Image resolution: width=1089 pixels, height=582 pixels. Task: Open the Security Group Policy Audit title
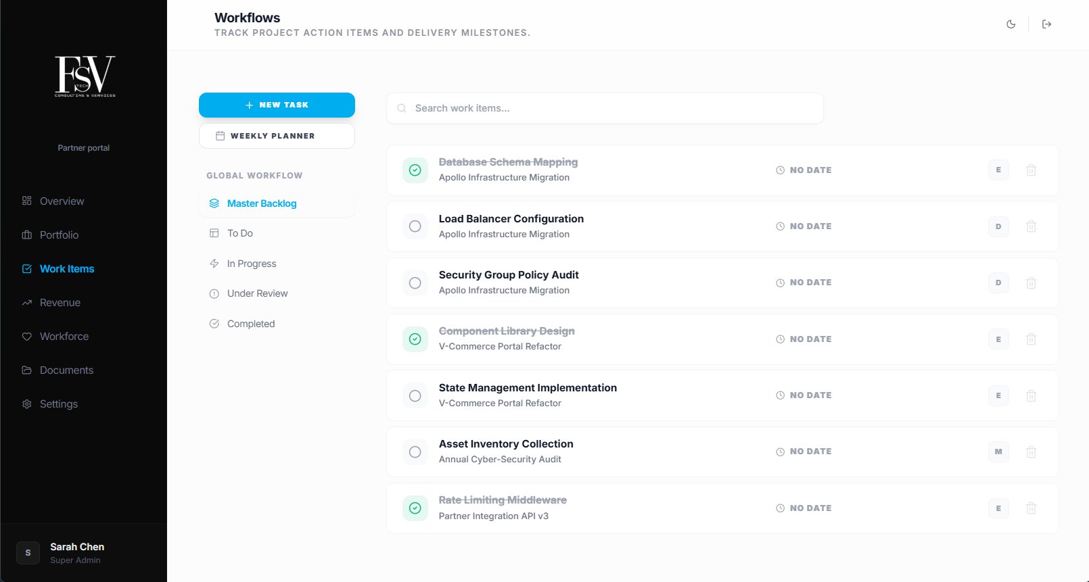[x=509, y=275]
